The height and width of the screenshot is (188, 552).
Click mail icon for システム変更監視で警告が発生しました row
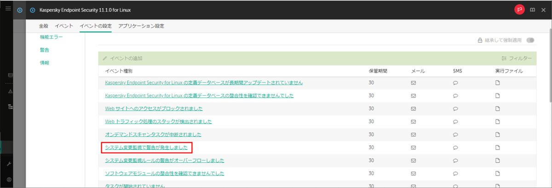(413, 148)
